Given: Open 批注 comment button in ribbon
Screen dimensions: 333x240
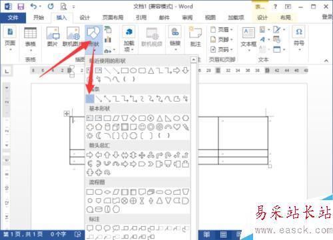Looking at the screenshot, I should tap(195, 37).
